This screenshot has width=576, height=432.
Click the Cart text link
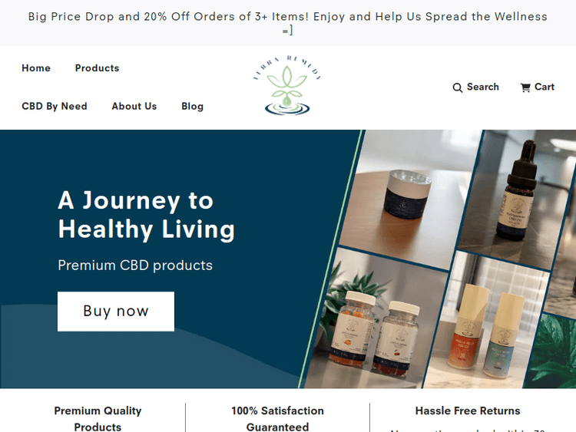(544, 87)
